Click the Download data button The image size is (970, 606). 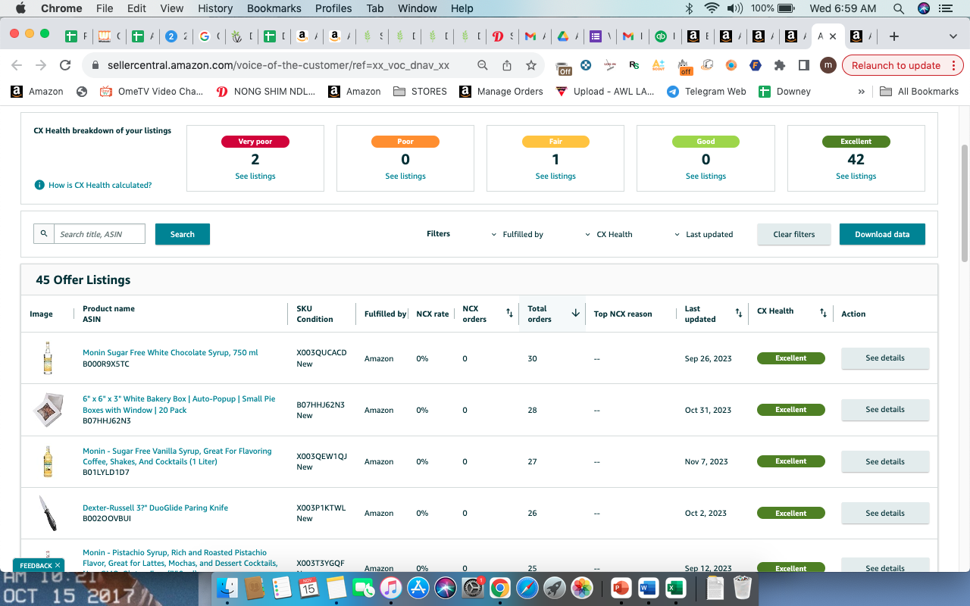point(882,234)
